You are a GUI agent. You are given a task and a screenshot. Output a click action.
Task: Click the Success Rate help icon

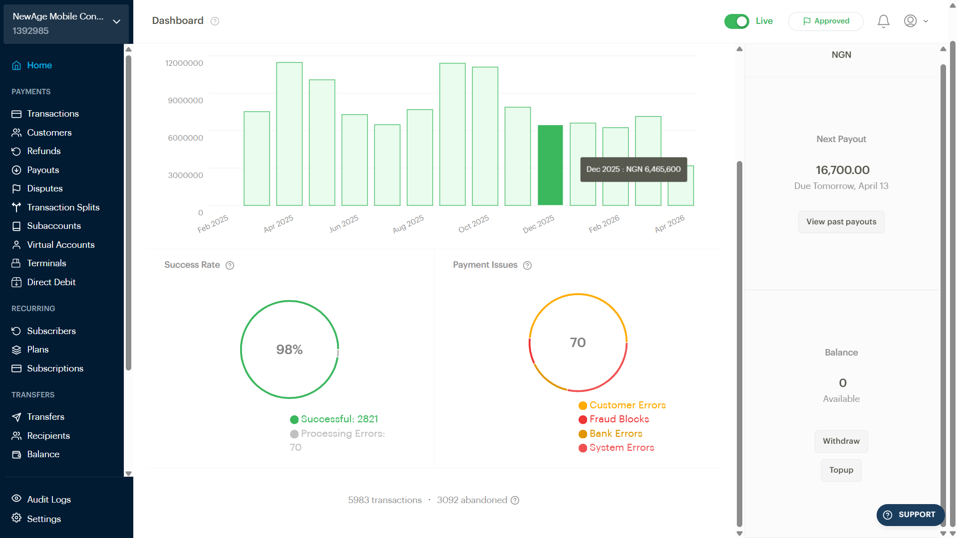tap(230, 265)
